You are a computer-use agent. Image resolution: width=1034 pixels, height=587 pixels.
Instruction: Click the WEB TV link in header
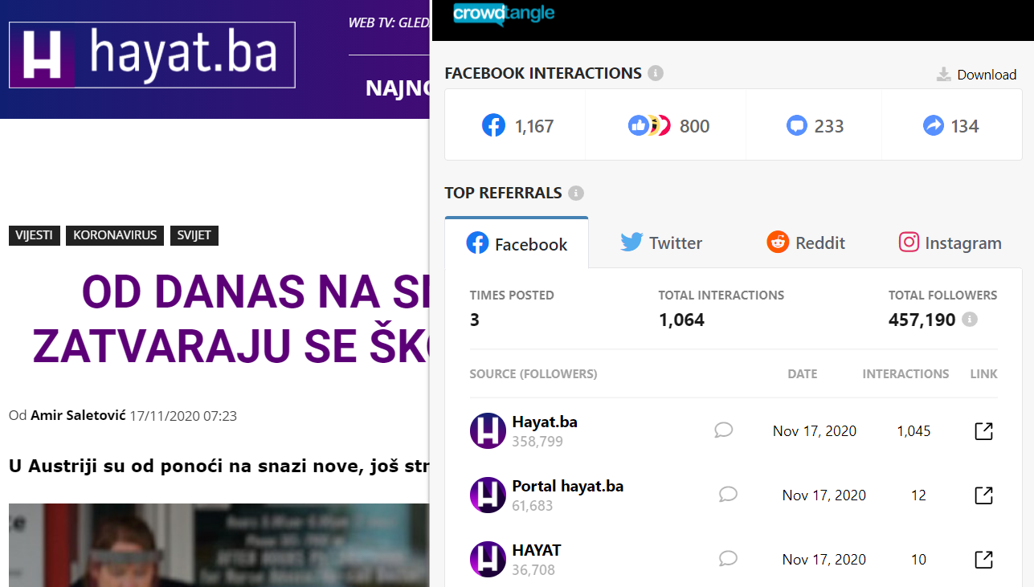(x=389, y=23)
